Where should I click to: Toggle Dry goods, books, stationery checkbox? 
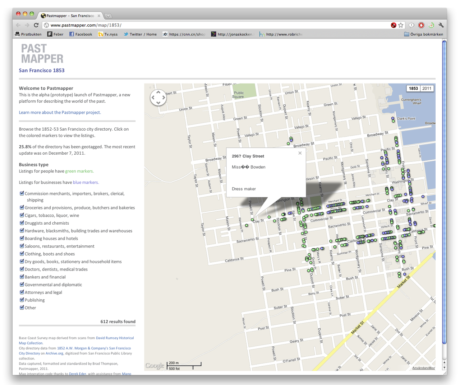coord(22,261)
